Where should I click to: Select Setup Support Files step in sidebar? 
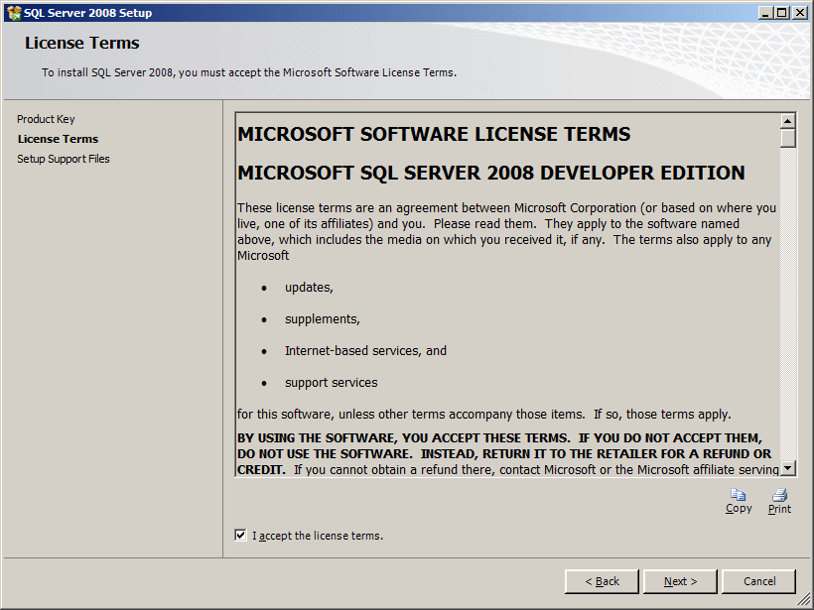click(x=64, y=159)
